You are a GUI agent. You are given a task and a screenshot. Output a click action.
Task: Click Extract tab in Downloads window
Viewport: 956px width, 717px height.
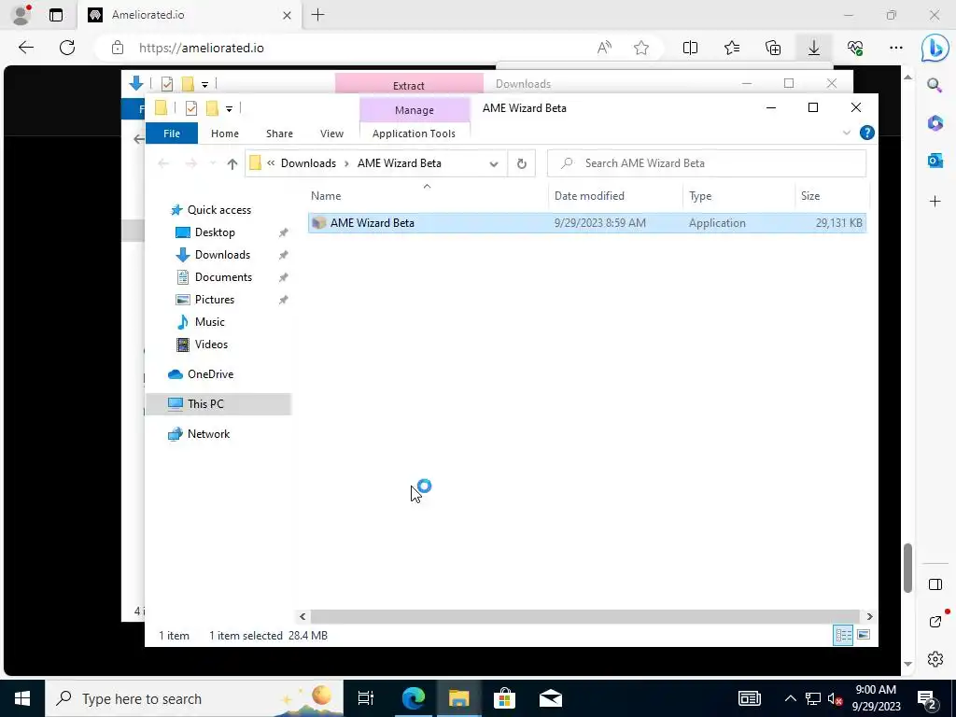[409, 85]
